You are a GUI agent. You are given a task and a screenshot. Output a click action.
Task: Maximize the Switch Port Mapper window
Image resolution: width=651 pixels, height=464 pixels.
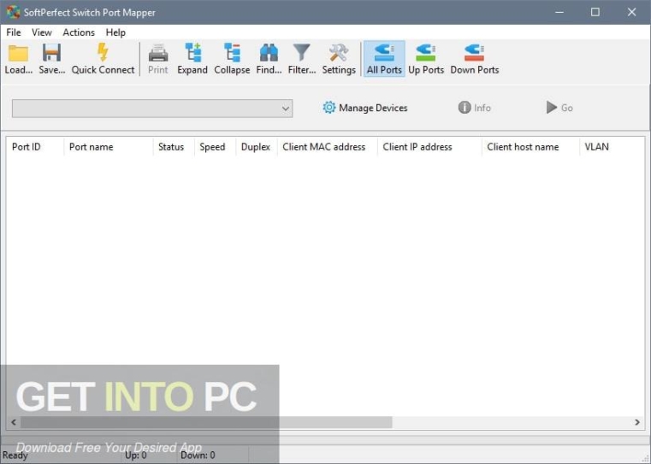(x=595, y=12)
